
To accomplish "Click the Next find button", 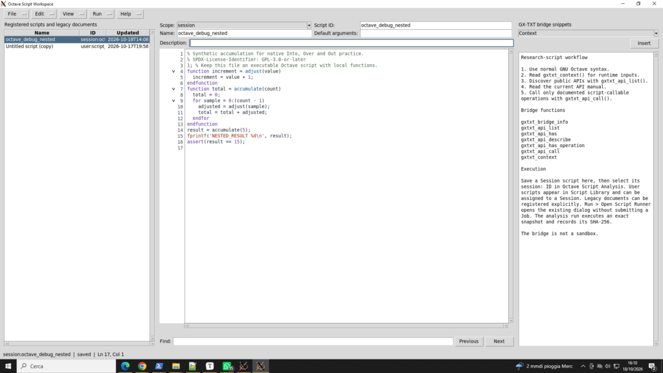I will [x=499, y=341].
